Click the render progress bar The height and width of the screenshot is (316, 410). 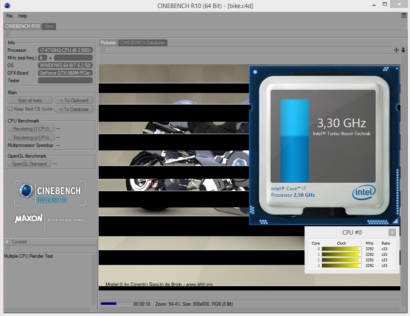tap(116, 304)
